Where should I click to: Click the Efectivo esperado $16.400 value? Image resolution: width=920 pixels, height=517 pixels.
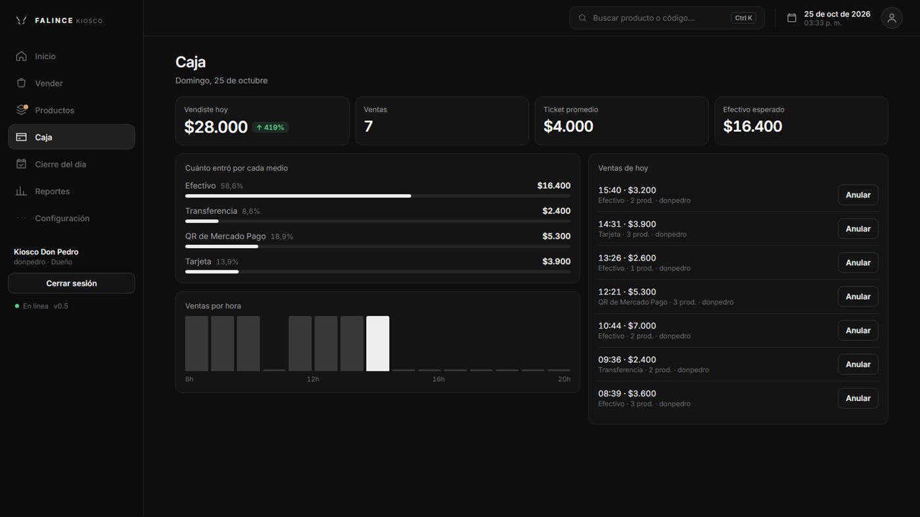pyautogui.click(x=752, y=127)
